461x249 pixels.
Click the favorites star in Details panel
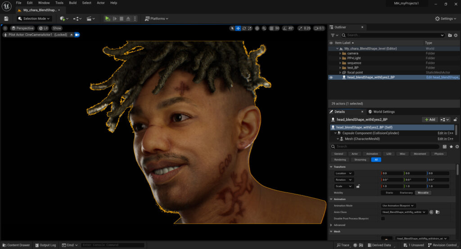pyautogui.click(x=451, y=146)
